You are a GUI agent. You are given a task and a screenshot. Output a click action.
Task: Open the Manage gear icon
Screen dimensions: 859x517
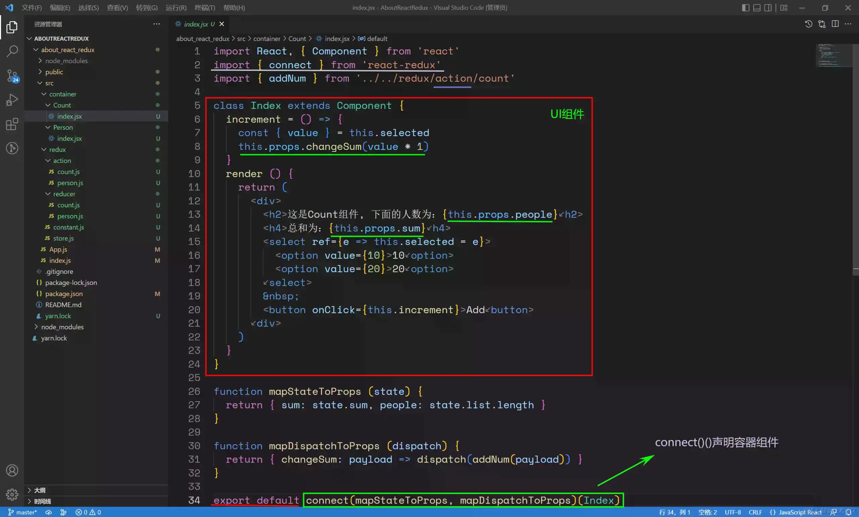pos(12,494)
